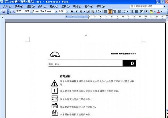This screenshot has height=118, width=168.
Task: Click the tab stop selector at ruler's left
Action: (x=2, y=17)
